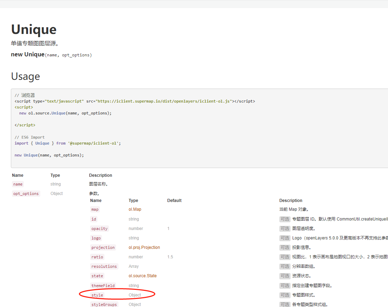Select the description "分辨率数组。"

[x=304, y=266]
